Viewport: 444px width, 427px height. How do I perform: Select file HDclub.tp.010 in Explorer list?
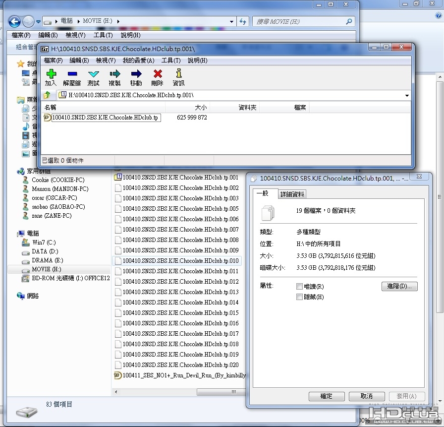[x=177, y=261]
